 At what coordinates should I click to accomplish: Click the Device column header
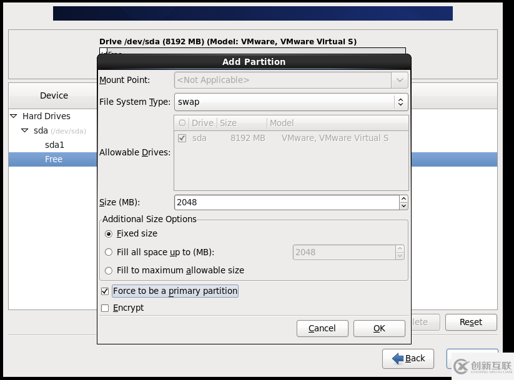[54, 95]
